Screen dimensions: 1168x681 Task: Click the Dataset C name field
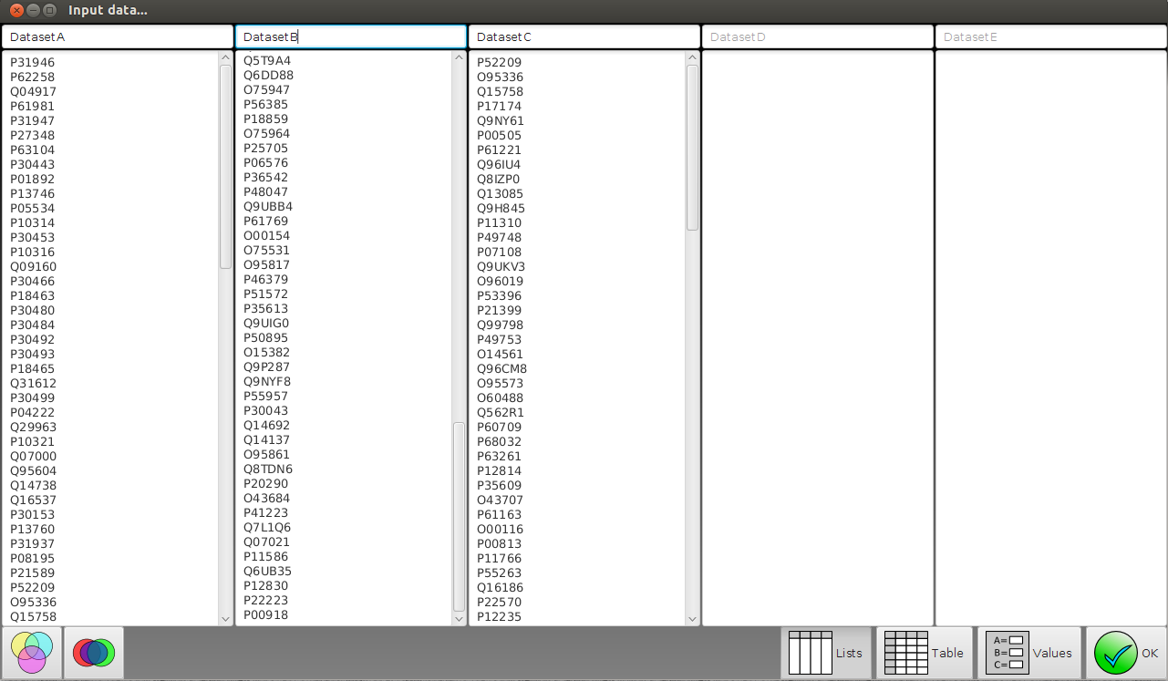pos(584,36)
